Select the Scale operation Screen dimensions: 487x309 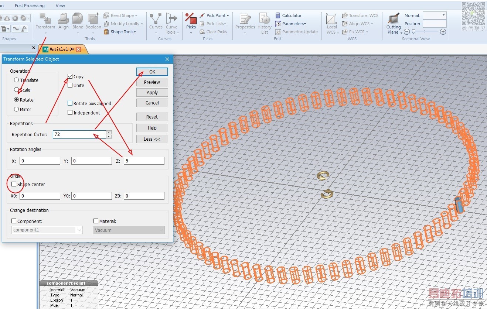click(x=17, y=90)
